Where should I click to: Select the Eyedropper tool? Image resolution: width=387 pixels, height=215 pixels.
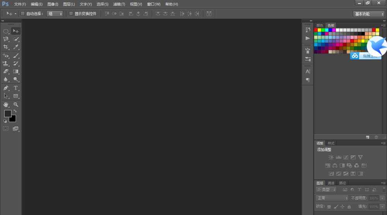tap(16, 47)
